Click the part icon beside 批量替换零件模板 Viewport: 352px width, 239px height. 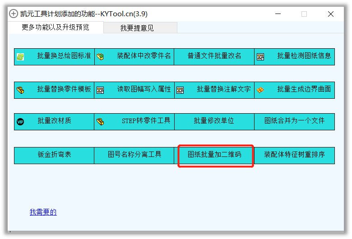20,90
